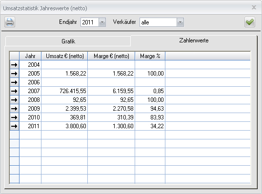Select the year cell 2009
Image resolution: width=262 pixels, height=194 pixels.
click(x=30, y=109)
